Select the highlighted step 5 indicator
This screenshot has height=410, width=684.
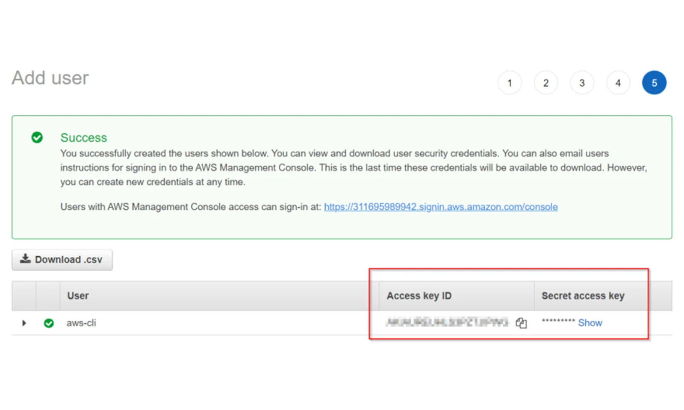pos(654,82)
